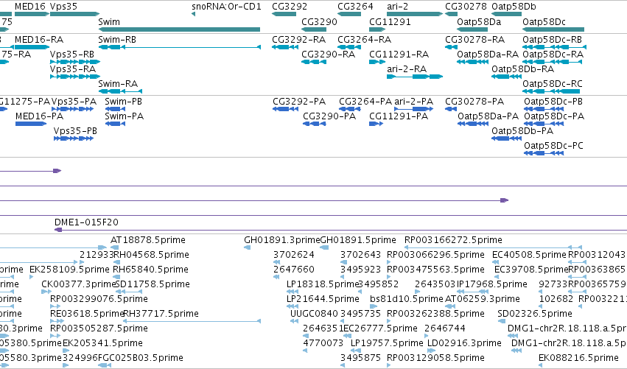Click the RH65840.5prime EST label

[150, 270]
